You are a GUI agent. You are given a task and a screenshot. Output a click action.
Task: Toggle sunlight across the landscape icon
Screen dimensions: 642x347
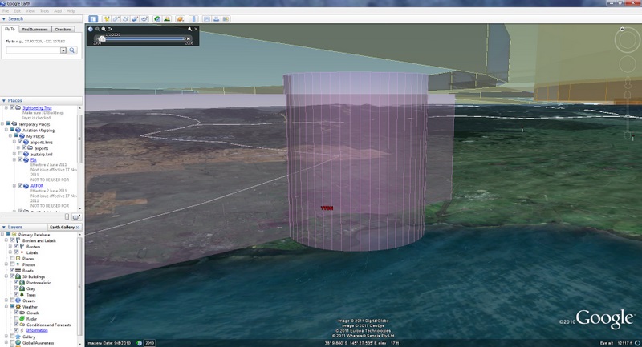[167, 18]
